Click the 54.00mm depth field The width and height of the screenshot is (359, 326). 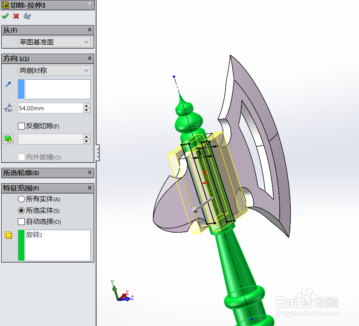(x=51, y=108)
